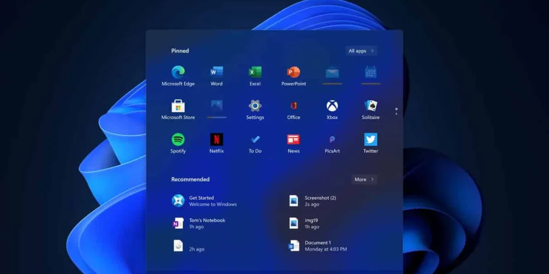Start the Solitaire game

[370, 110]
